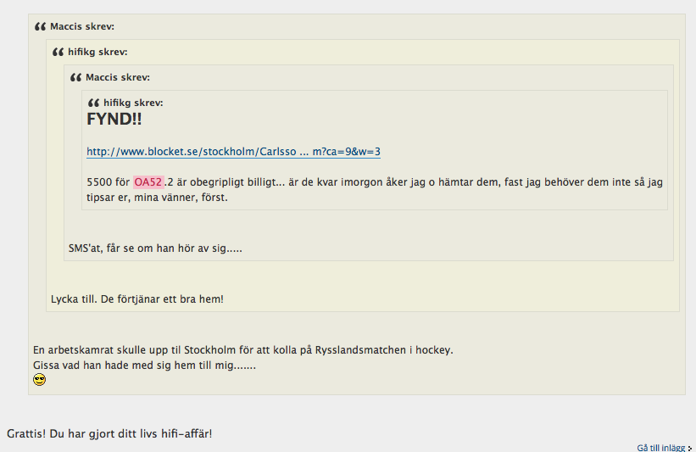Click the SMS'at, får se reply text
The height and width of the screenshot is (452, 696).
(x=155, y=248)
